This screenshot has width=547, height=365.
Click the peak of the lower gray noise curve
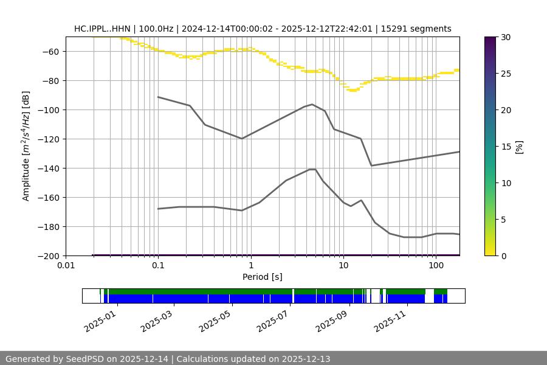312,169
